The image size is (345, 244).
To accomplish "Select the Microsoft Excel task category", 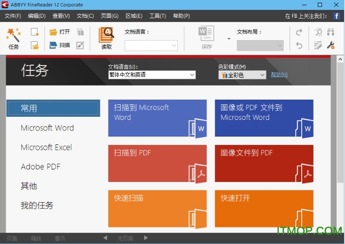I will click(47, 148).
